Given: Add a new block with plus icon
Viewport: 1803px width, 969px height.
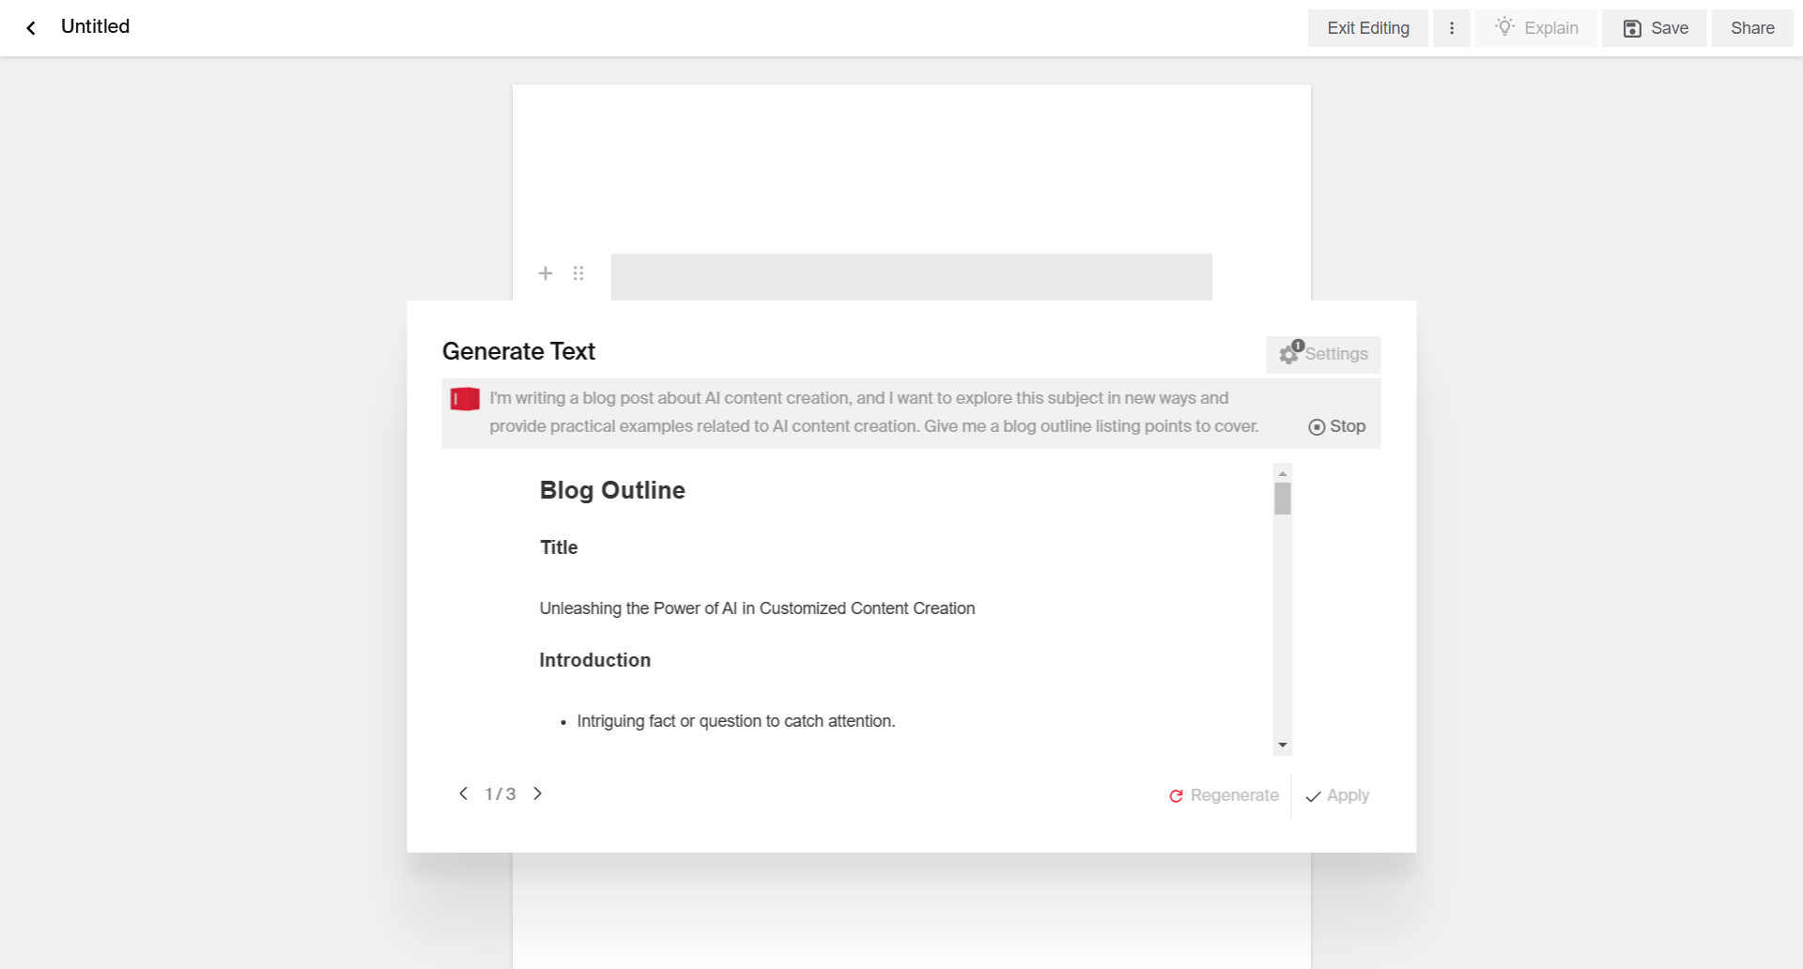Looking at the screenshot, I should pyautogui.click(x=546, y=273).
